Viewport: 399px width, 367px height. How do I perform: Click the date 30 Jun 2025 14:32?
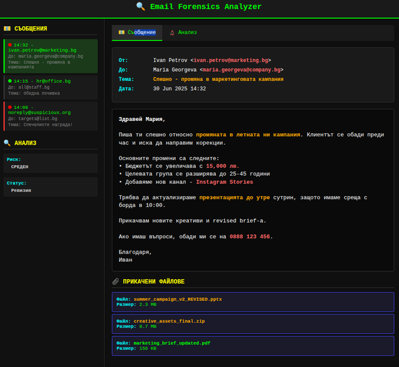click(180, 88)
